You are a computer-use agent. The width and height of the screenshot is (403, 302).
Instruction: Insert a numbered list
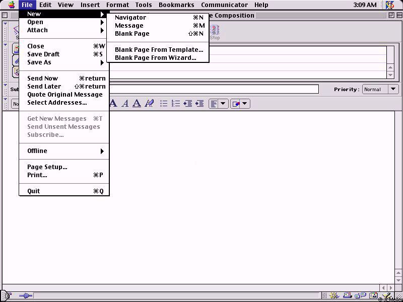176,104
